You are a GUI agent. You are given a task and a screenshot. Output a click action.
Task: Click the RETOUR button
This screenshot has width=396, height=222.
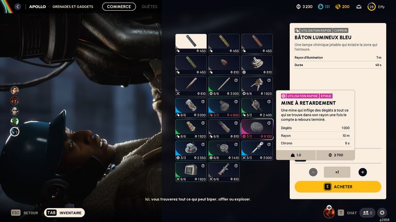point(25,213)
